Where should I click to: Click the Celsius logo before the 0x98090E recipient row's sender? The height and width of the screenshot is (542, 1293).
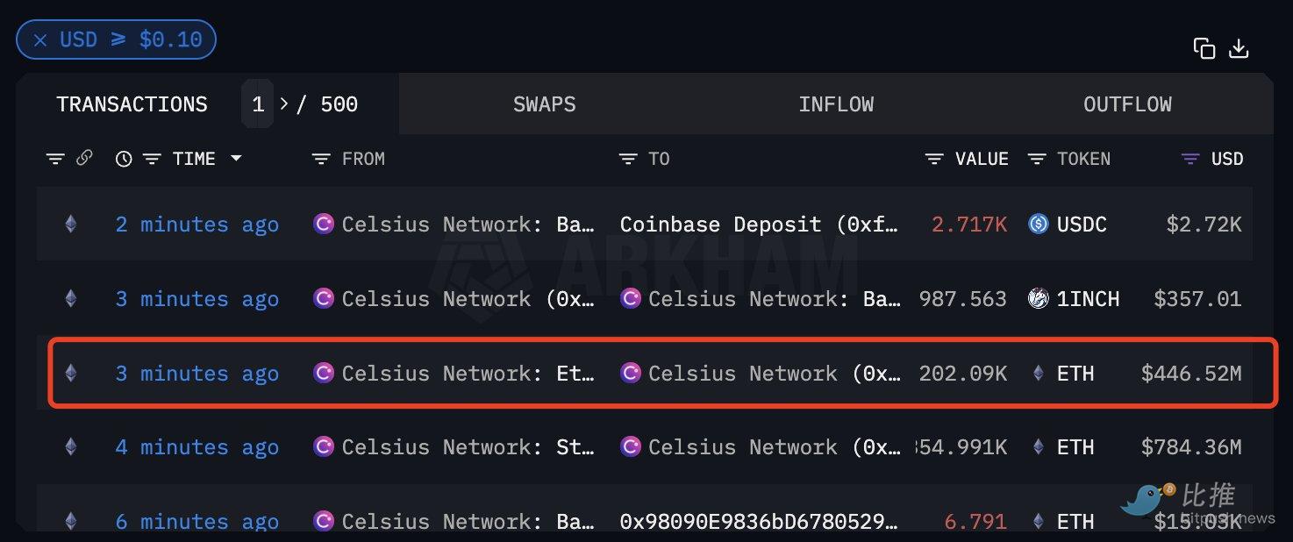(324, 521)
